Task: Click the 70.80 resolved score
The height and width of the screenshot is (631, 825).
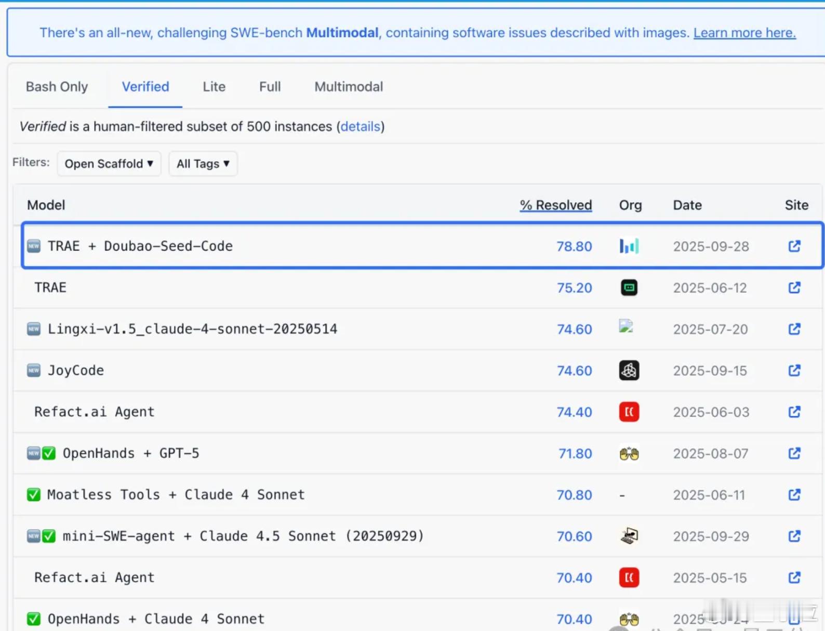Action: tap(574, 495)
